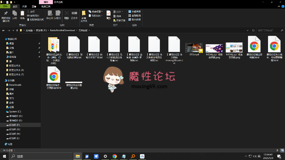
Task: Switch to the 共享 share tab
Action: coord(24,6)
